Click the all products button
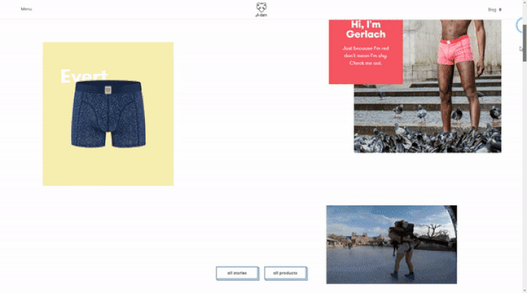The height and width of the screenshot is (293, 527). (285, 273)
